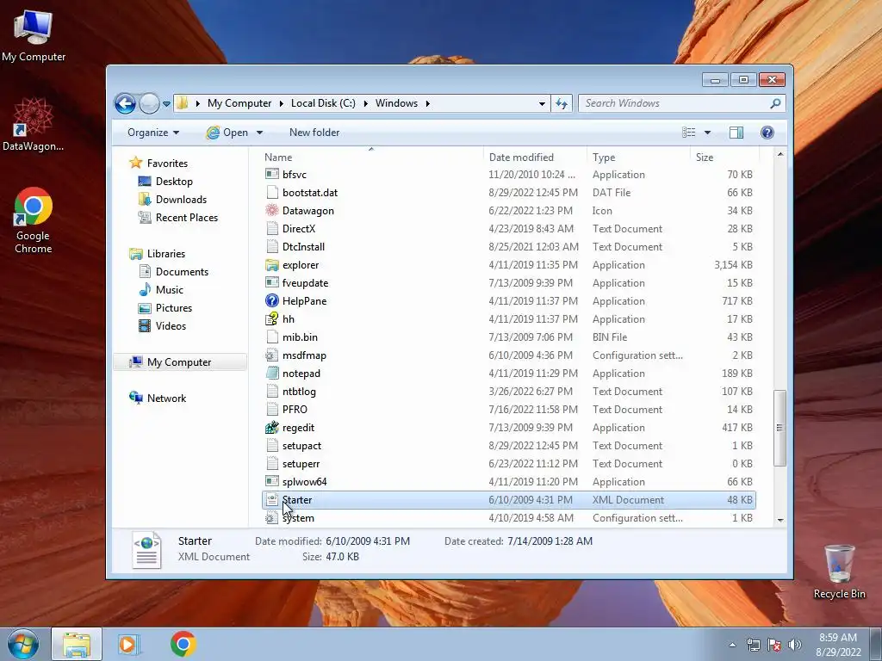Select the ntbtlog file name

click(299, 392)
